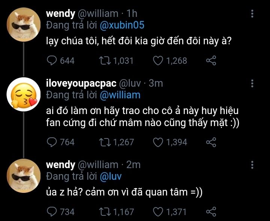The width and height of the screenshot is (270, 221).
Task: Open wendy's cat avatar on the 1h tweet
Action: tap(24, 24)
